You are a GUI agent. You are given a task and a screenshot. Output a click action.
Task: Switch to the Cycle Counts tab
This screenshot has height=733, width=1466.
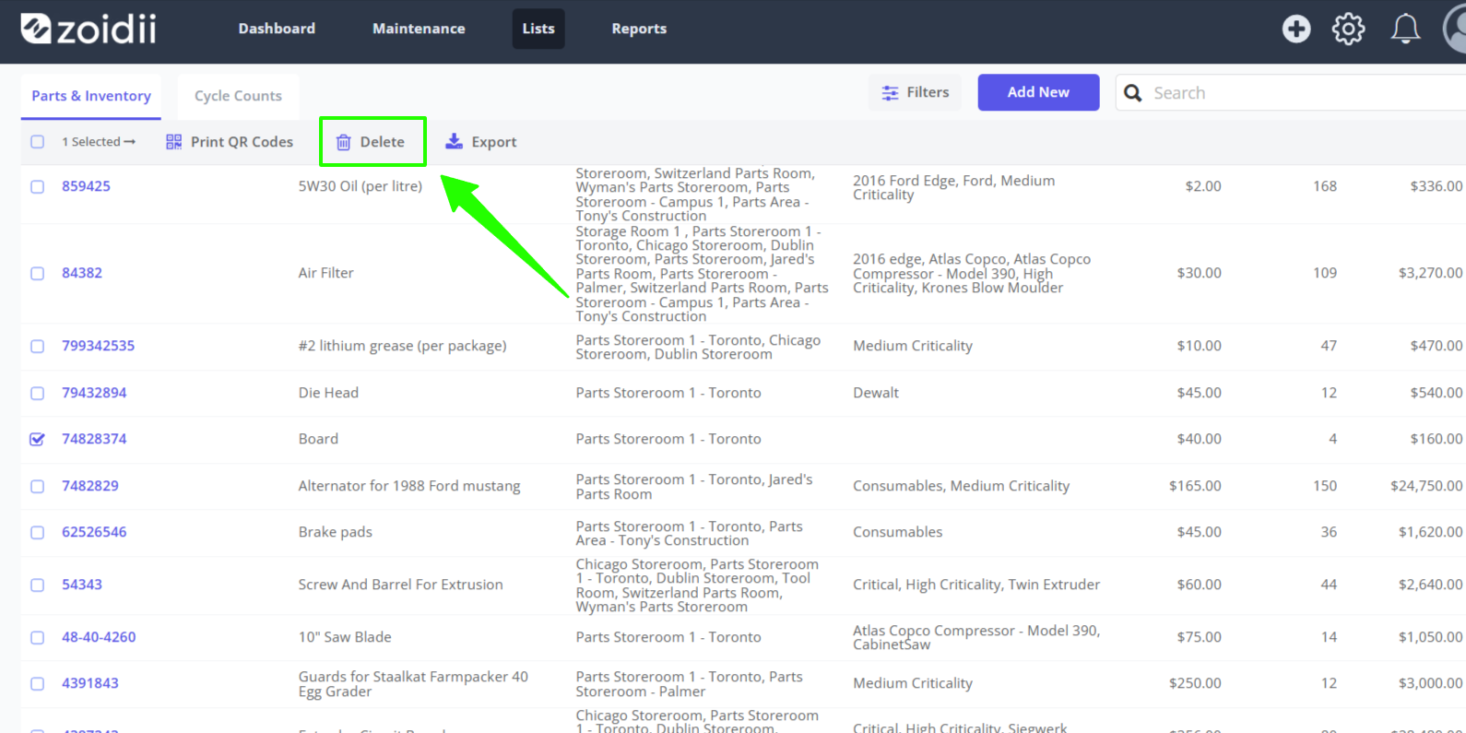238,96
